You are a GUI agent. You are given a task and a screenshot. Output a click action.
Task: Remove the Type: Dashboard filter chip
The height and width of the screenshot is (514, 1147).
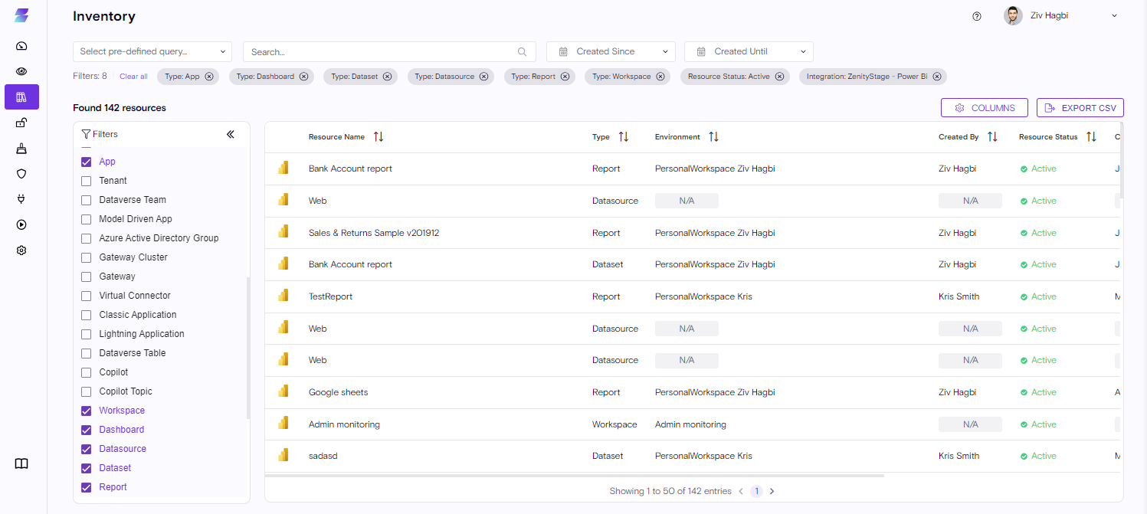click(303, 77)
